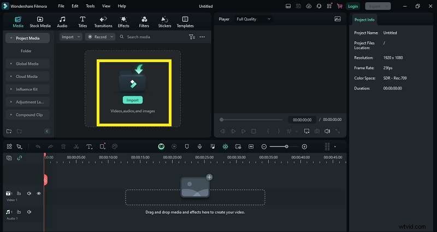Switch to the Audio tab

click(x=62, y=22)
